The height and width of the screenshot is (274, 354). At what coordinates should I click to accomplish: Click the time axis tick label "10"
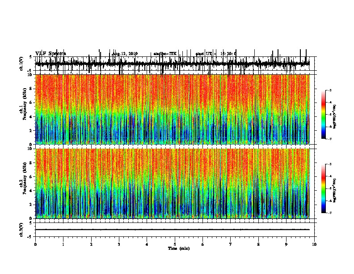(x=314, y=244)
